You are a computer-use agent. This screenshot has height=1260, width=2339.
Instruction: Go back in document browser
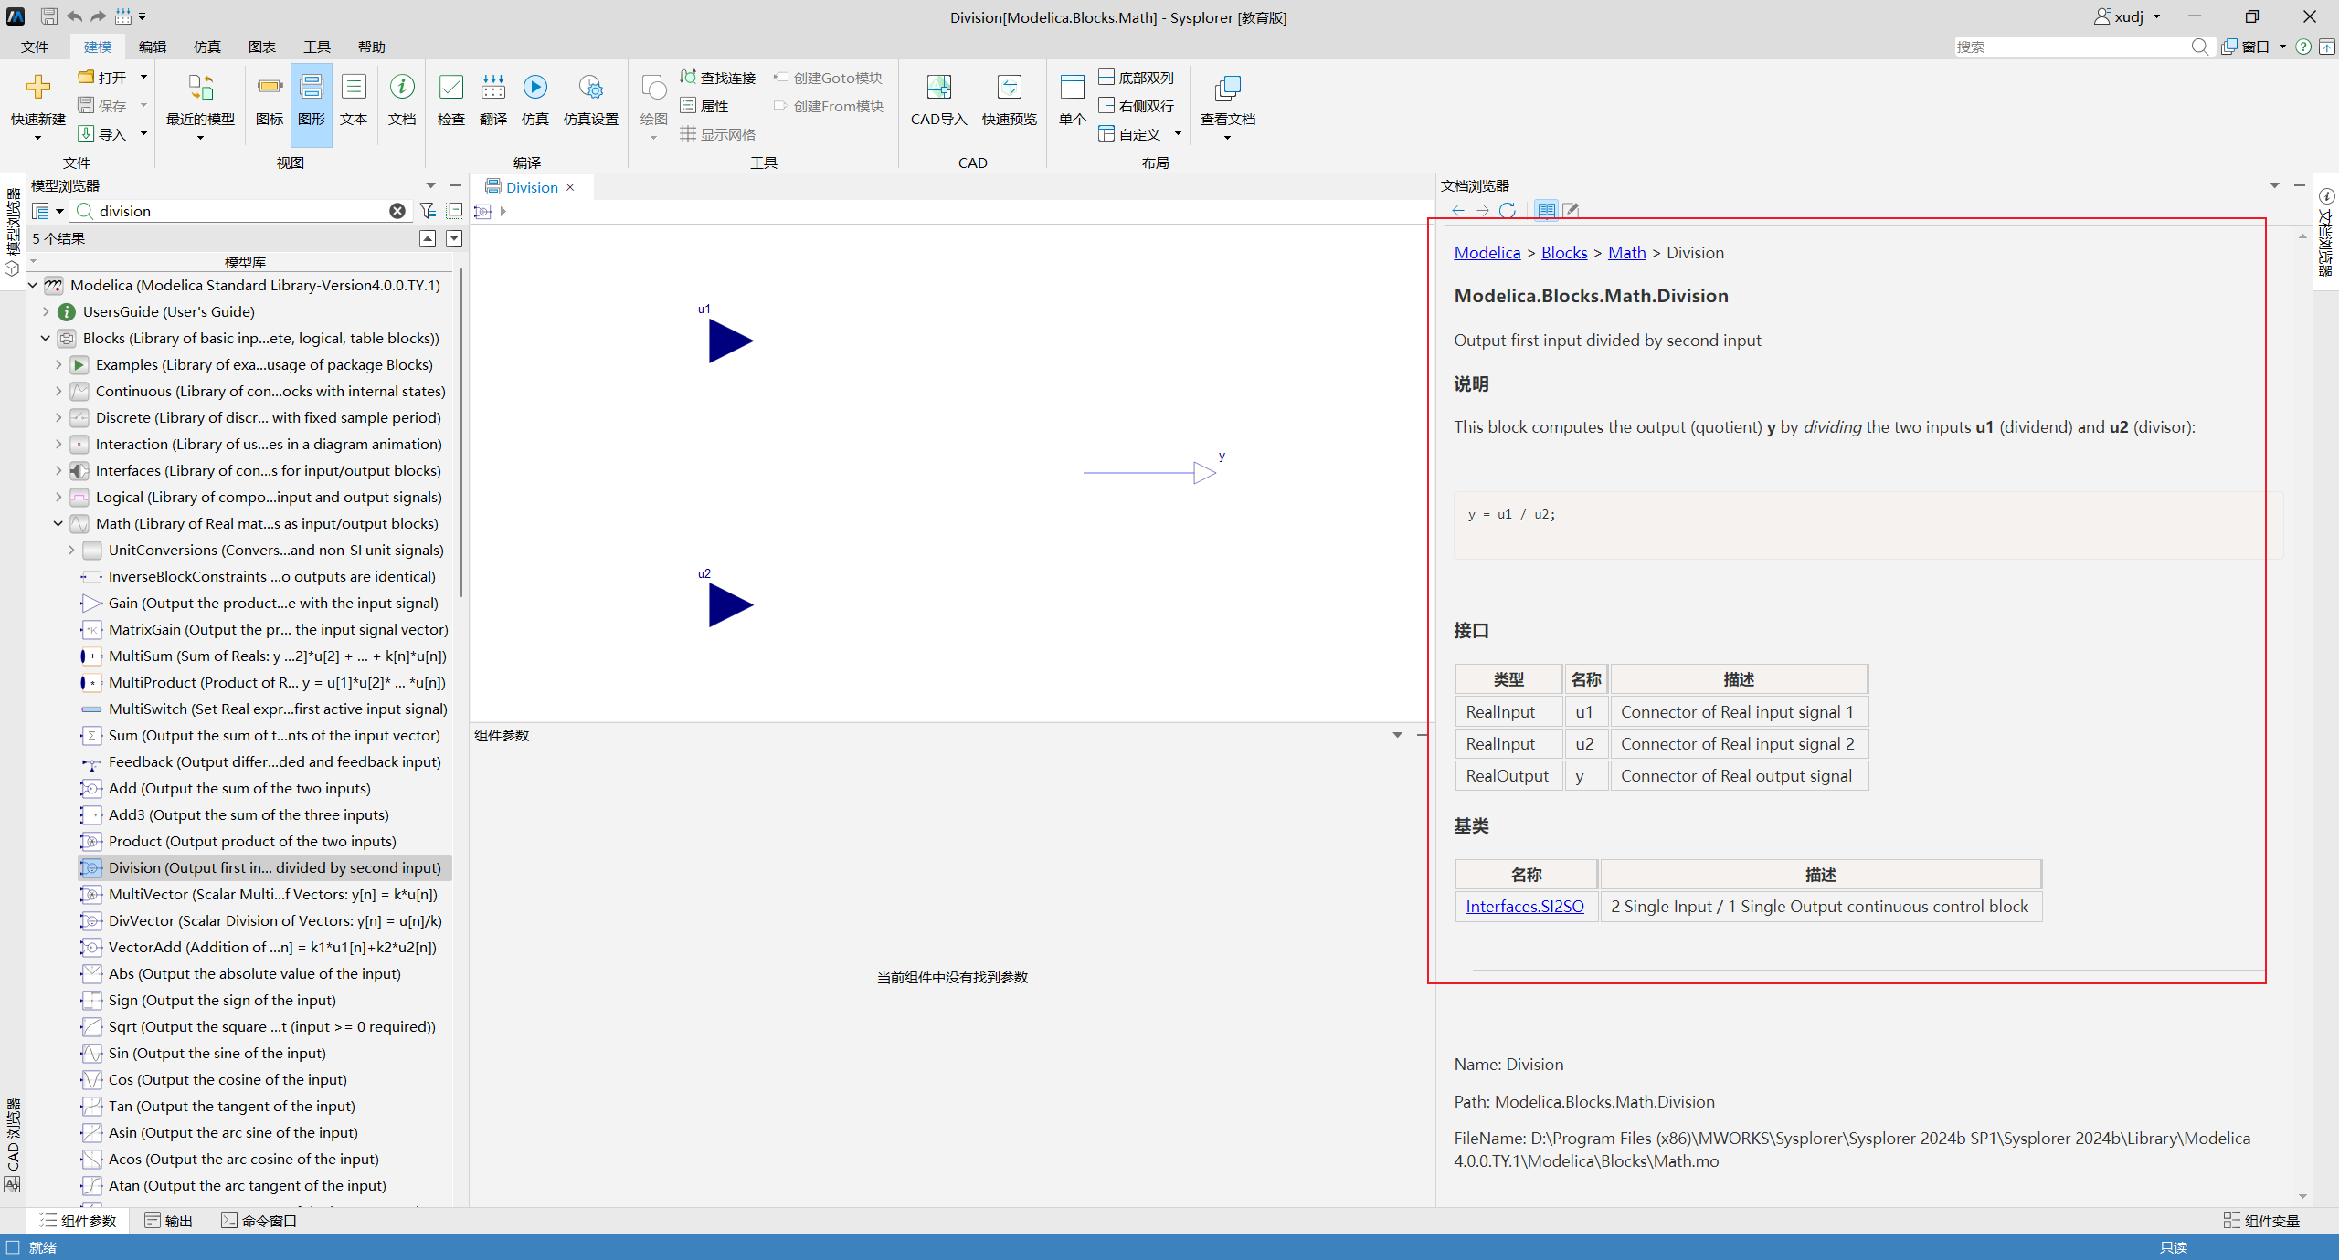point(1458,211)
